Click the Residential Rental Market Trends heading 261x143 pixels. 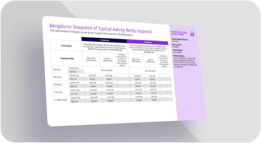tap(179, 33)
